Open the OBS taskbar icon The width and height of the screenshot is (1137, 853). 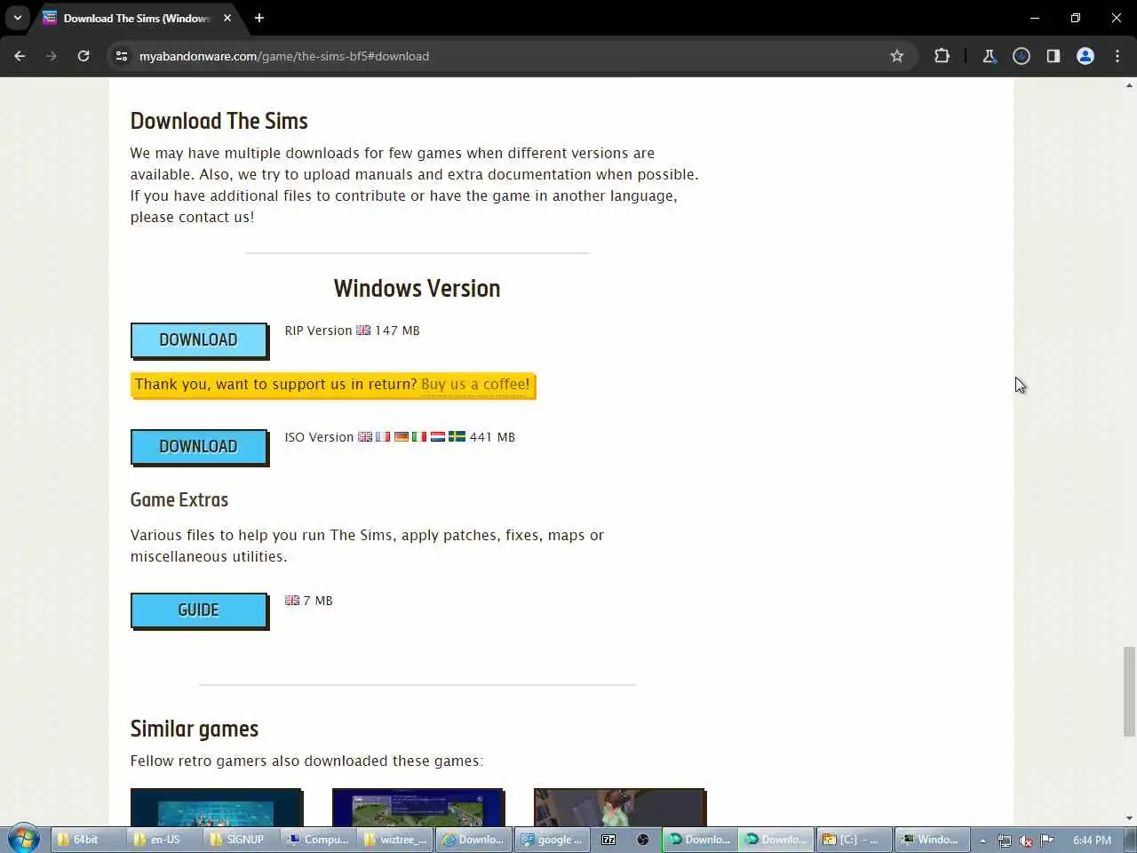(643, 840)
